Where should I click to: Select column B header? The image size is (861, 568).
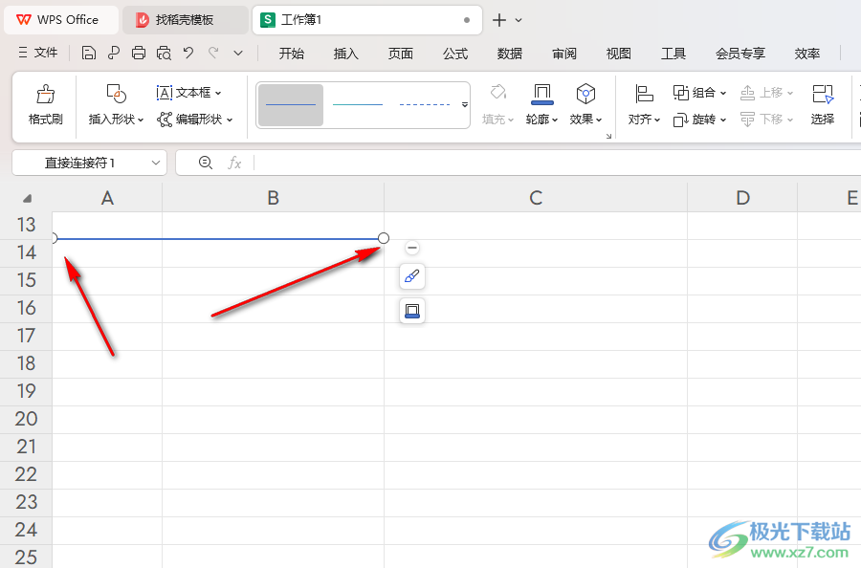[x=273, y=198]
